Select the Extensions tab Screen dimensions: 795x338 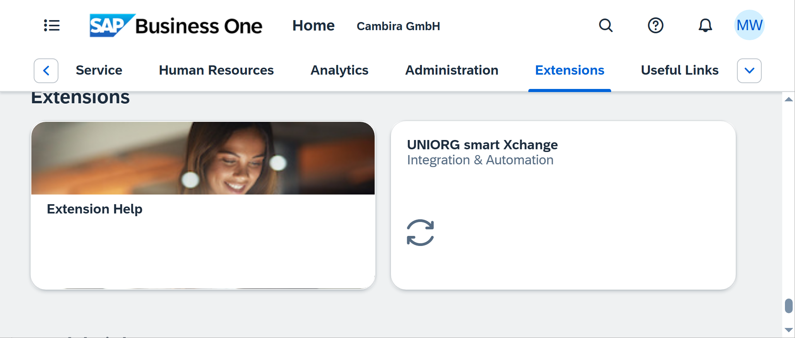pyautogui.click(x=570, y=70)
